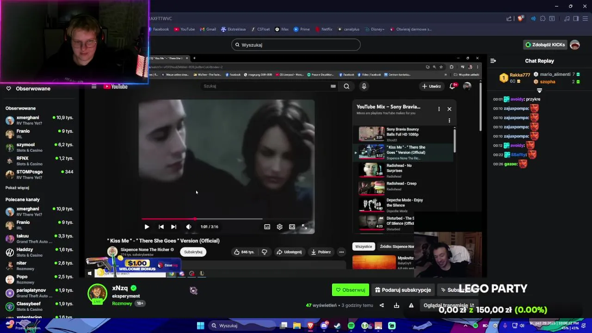Open szymool channel in sidebar
Image resolution: width=592 pixels, height=333 pixels.
pyautogui.click(x=39, y=147)
